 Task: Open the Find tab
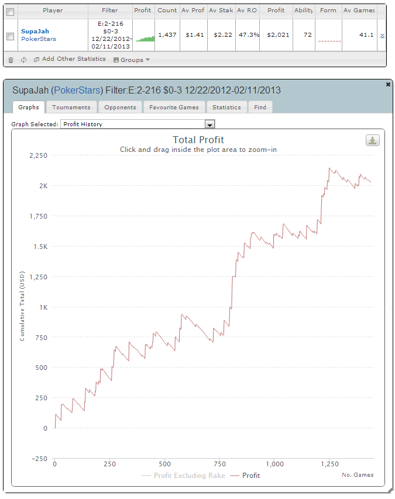[260, 108]
